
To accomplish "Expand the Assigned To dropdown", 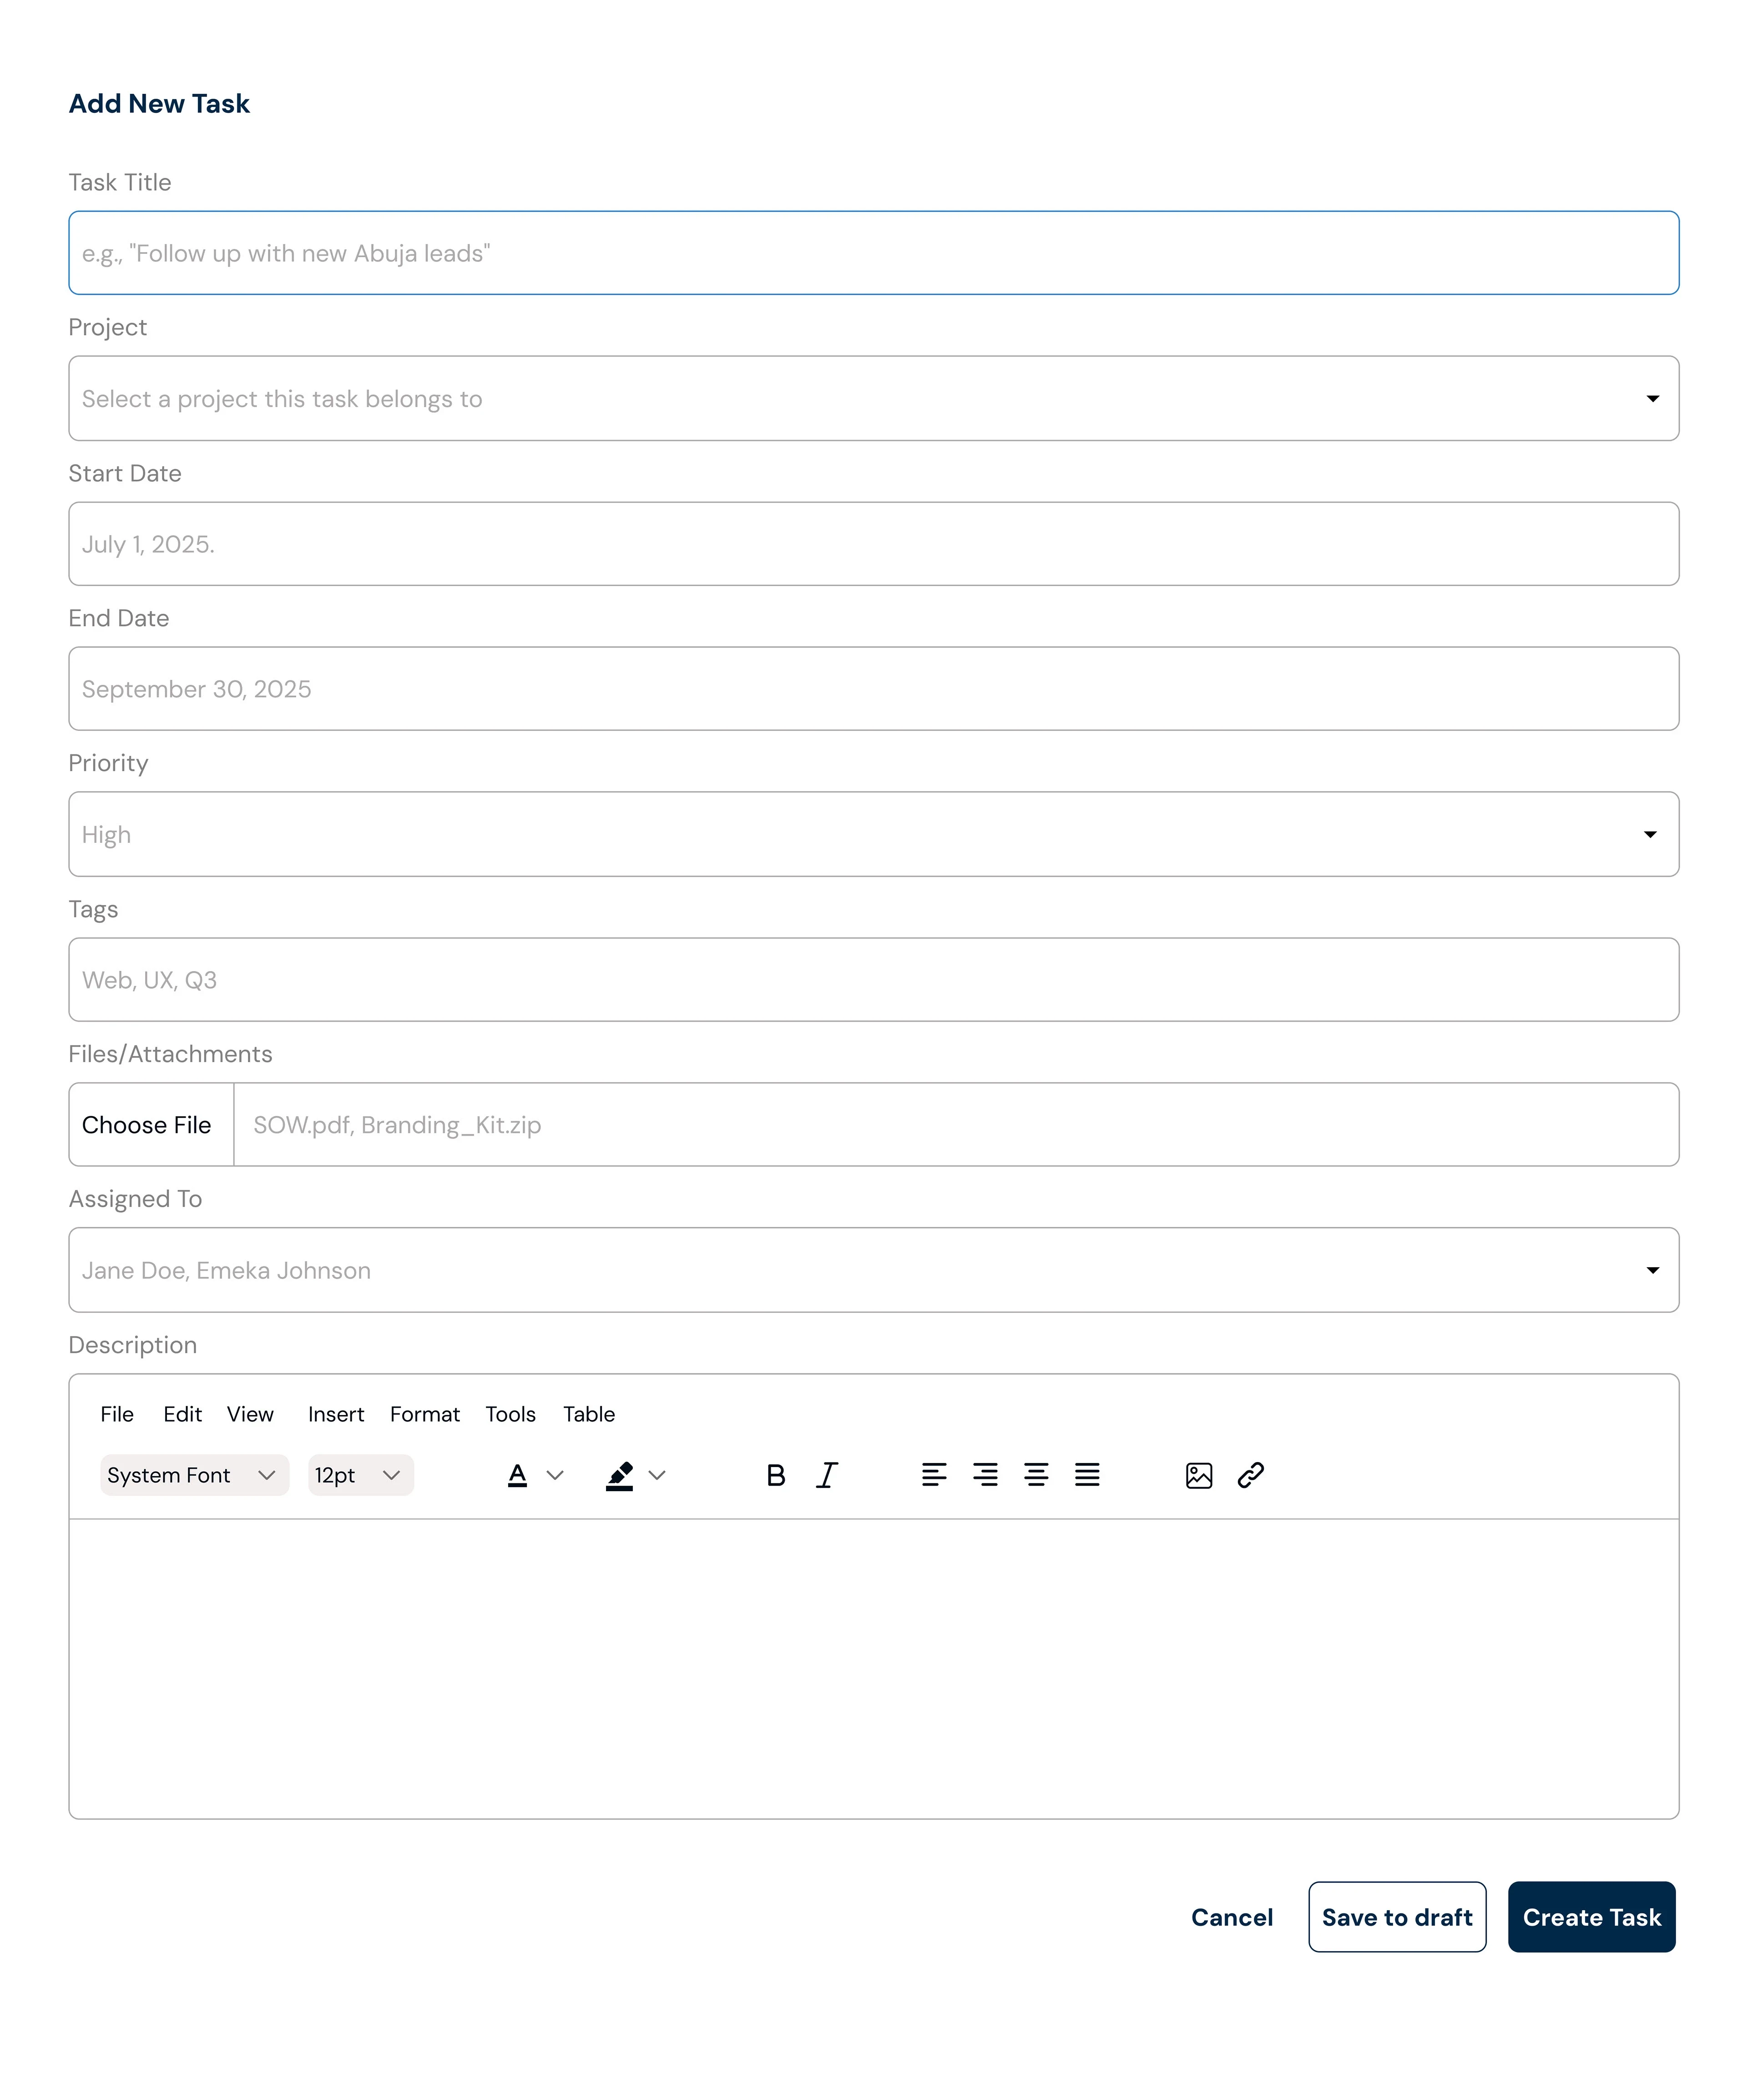I will pos(873,1270).
